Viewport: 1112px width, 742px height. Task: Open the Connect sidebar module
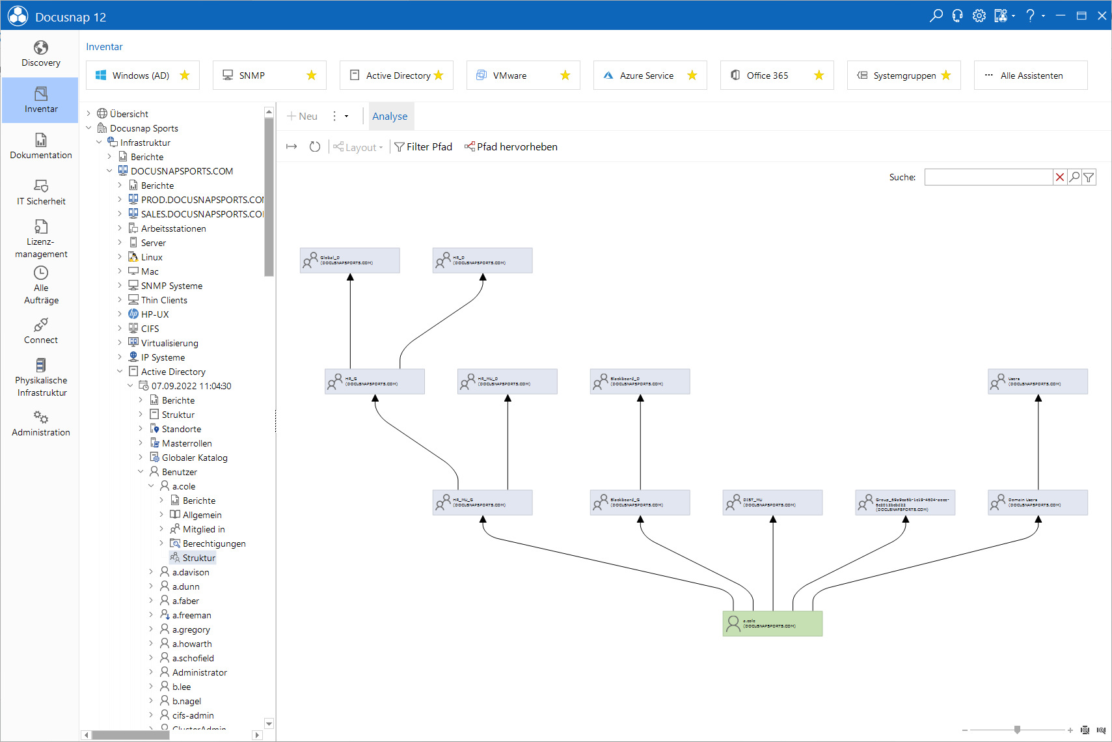coord(40,331)
